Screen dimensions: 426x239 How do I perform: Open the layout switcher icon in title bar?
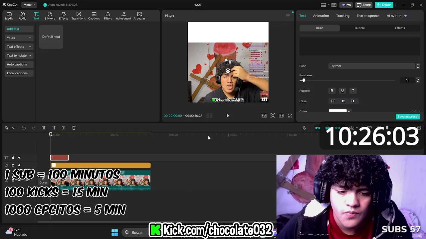coord(323,5)
